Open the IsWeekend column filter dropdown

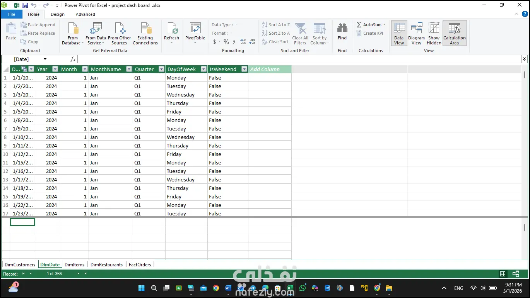click(x=244, y=69)
